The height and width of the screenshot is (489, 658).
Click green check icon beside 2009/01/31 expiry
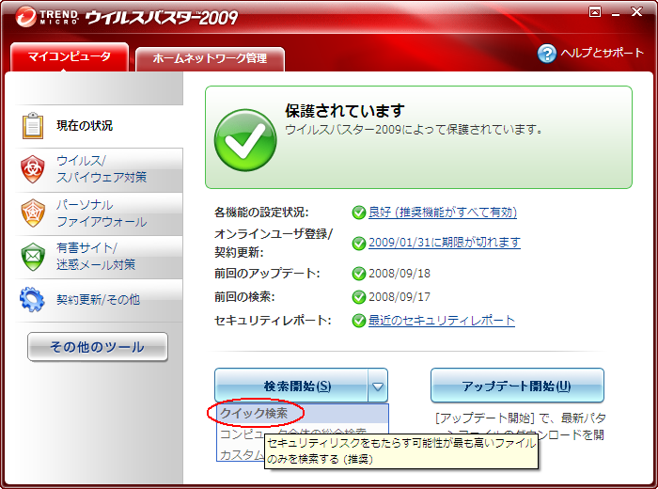[359, 243]
